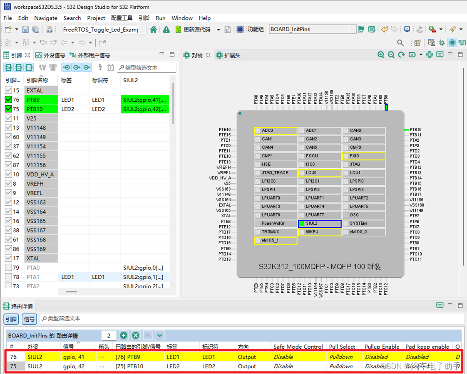This screenshot has height=374, width=467.
Task: Toggle the pin 11 V25 checkbox
Action: [x=8, y=118]
